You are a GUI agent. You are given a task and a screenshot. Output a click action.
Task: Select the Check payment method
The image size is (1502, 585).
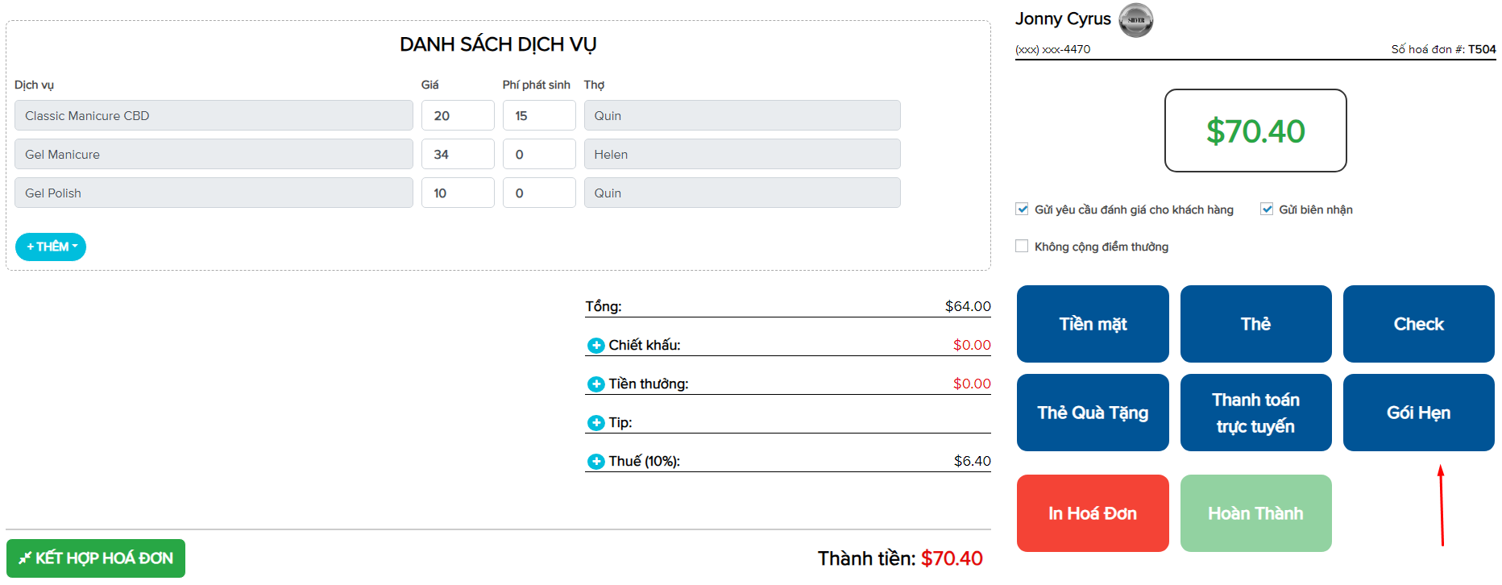tap(1417, 324)
